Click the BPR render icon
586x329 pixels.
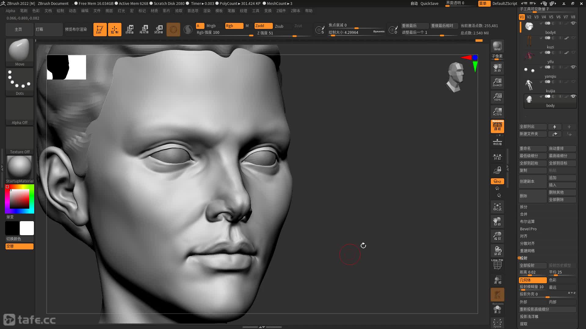click(x=497, y=46)
